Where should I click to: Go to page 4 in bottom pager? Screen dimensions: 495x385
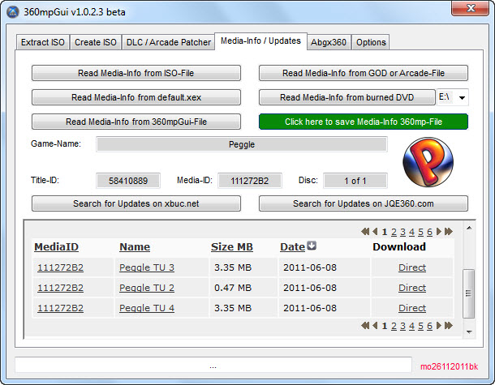[411, 326]
